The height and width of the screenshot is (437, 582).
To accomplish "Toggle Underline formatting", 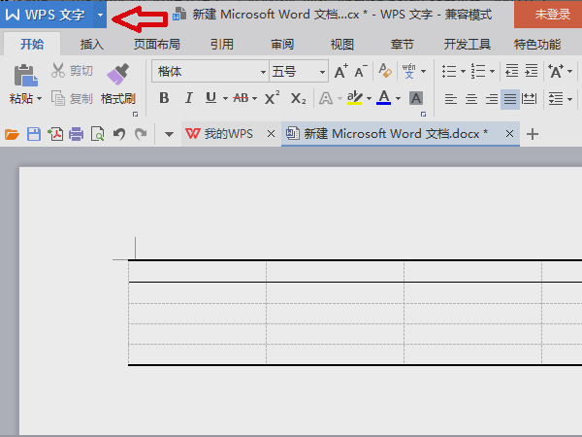I will [x=210, y=98].
